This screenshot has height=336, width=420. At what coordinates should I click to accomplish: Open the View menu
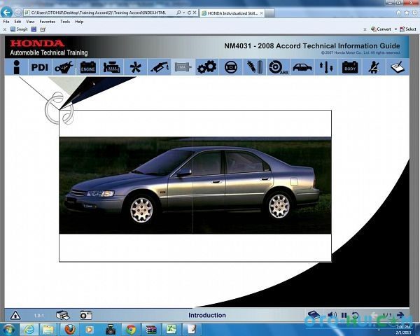pos(30,22)
